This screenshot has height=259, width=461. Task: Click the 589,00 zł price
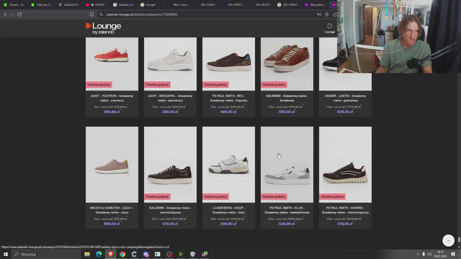[x=287, y=112]
